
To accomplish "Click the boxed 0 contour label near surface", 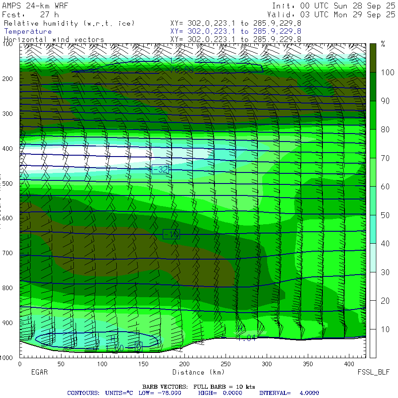I will pos(138,347).
